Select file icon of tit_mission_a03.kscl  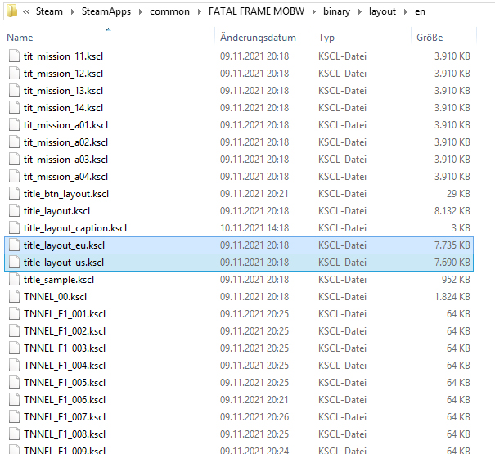pyautogui.click(x=14, y=160)
